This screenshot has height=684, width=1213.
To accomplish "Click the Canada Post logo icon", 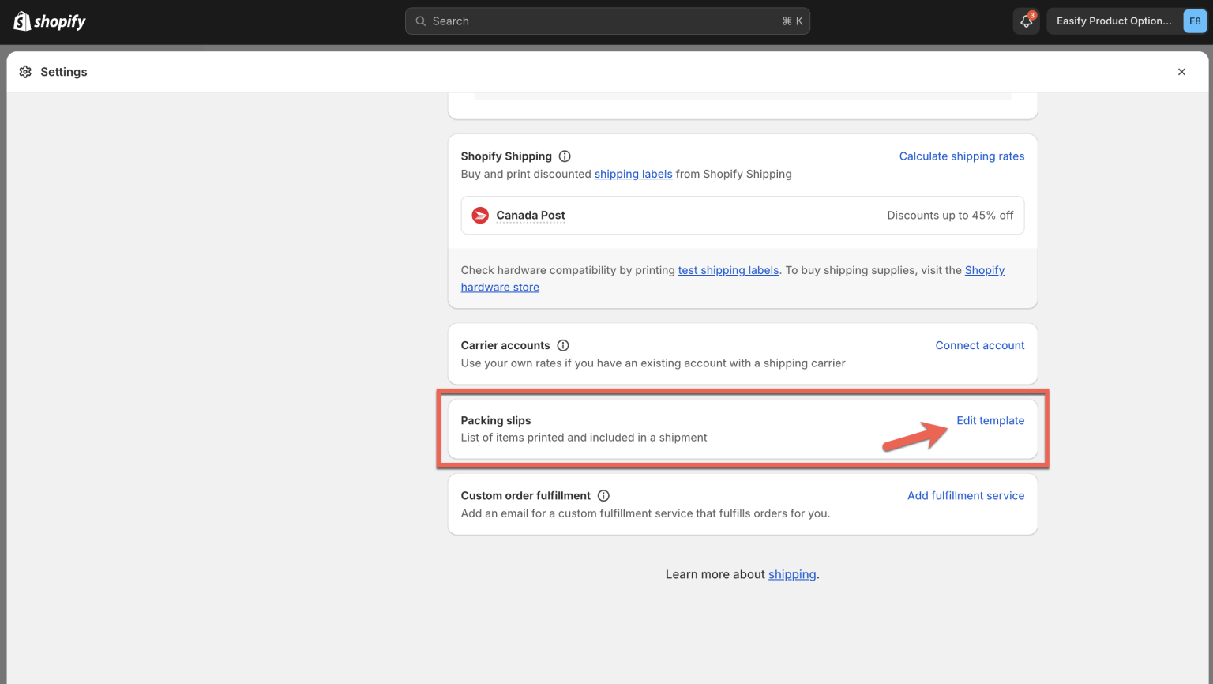I will [480, 216].
